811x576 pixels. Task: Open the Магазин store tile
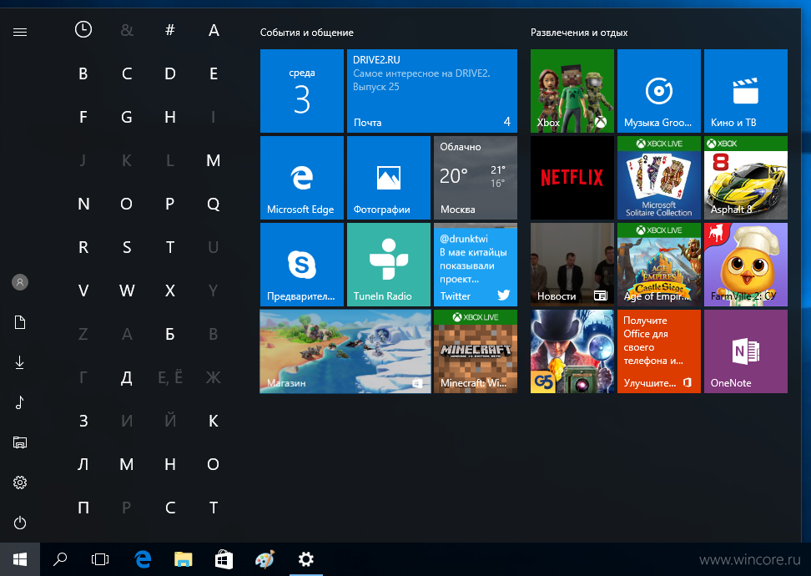345,352
